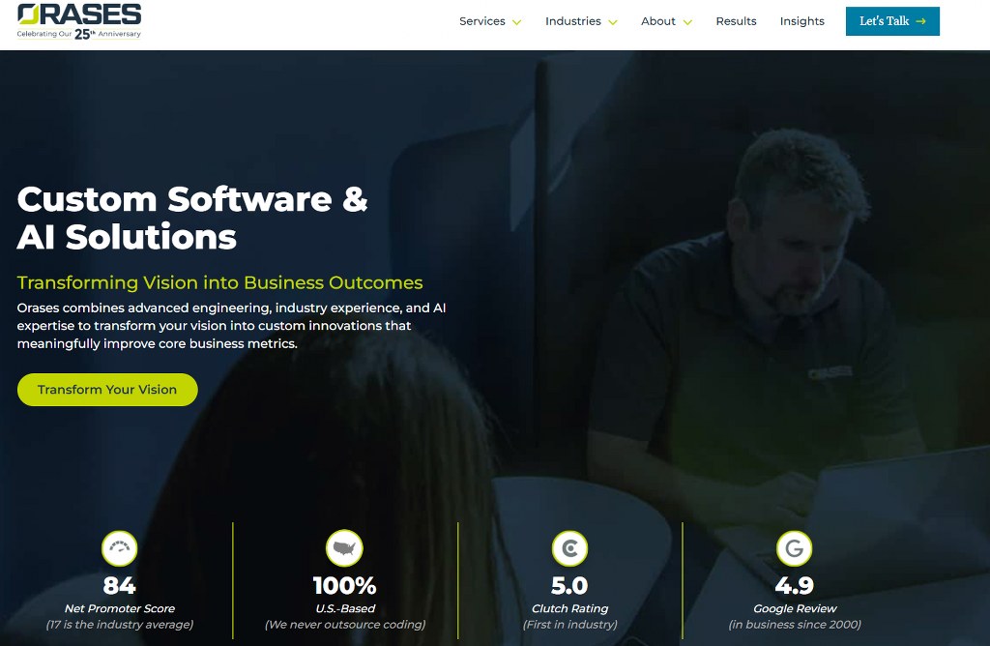Click the Net Promoter Score label
990x646 pixels.
pyautogui.click(x=119, y=608)
